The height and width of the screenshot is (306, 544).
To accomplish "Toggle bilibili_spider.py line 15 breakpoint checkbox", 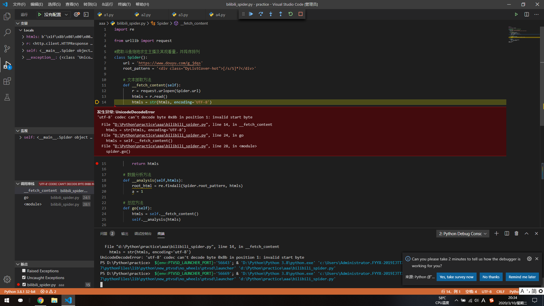I will 24,285.
